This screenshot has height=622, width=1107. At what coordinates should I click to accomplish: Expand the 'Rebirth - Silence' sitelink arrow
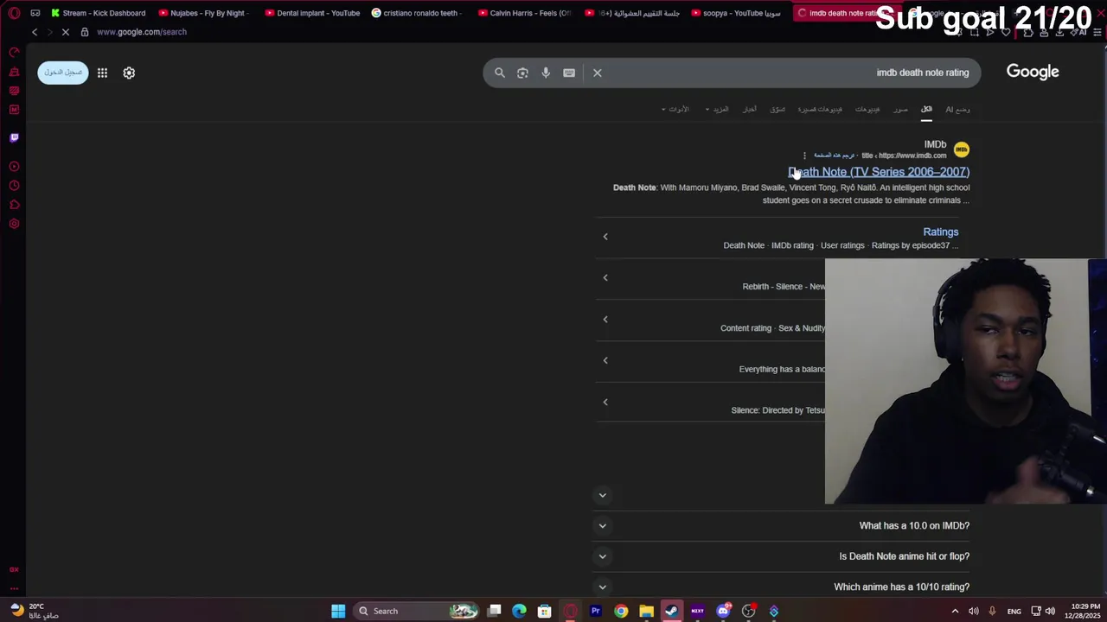(605, 278)
